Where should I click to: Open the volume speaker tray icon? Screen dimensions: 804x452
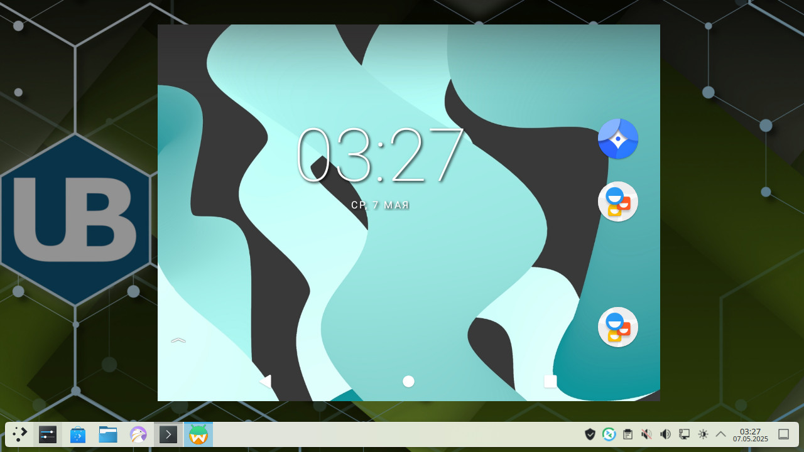point(666,434)
